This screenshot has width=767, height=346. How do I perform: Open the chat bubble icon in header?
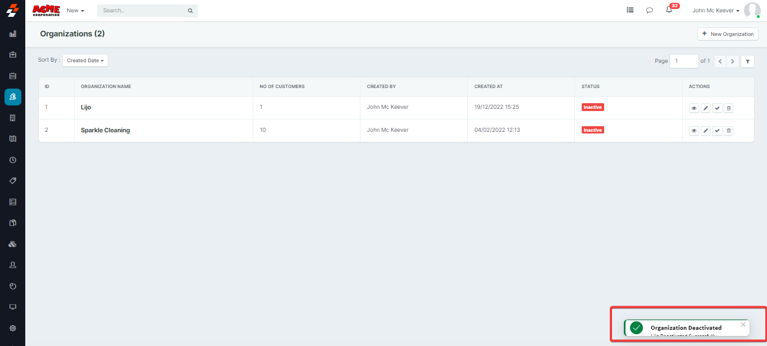click(650, 10)
